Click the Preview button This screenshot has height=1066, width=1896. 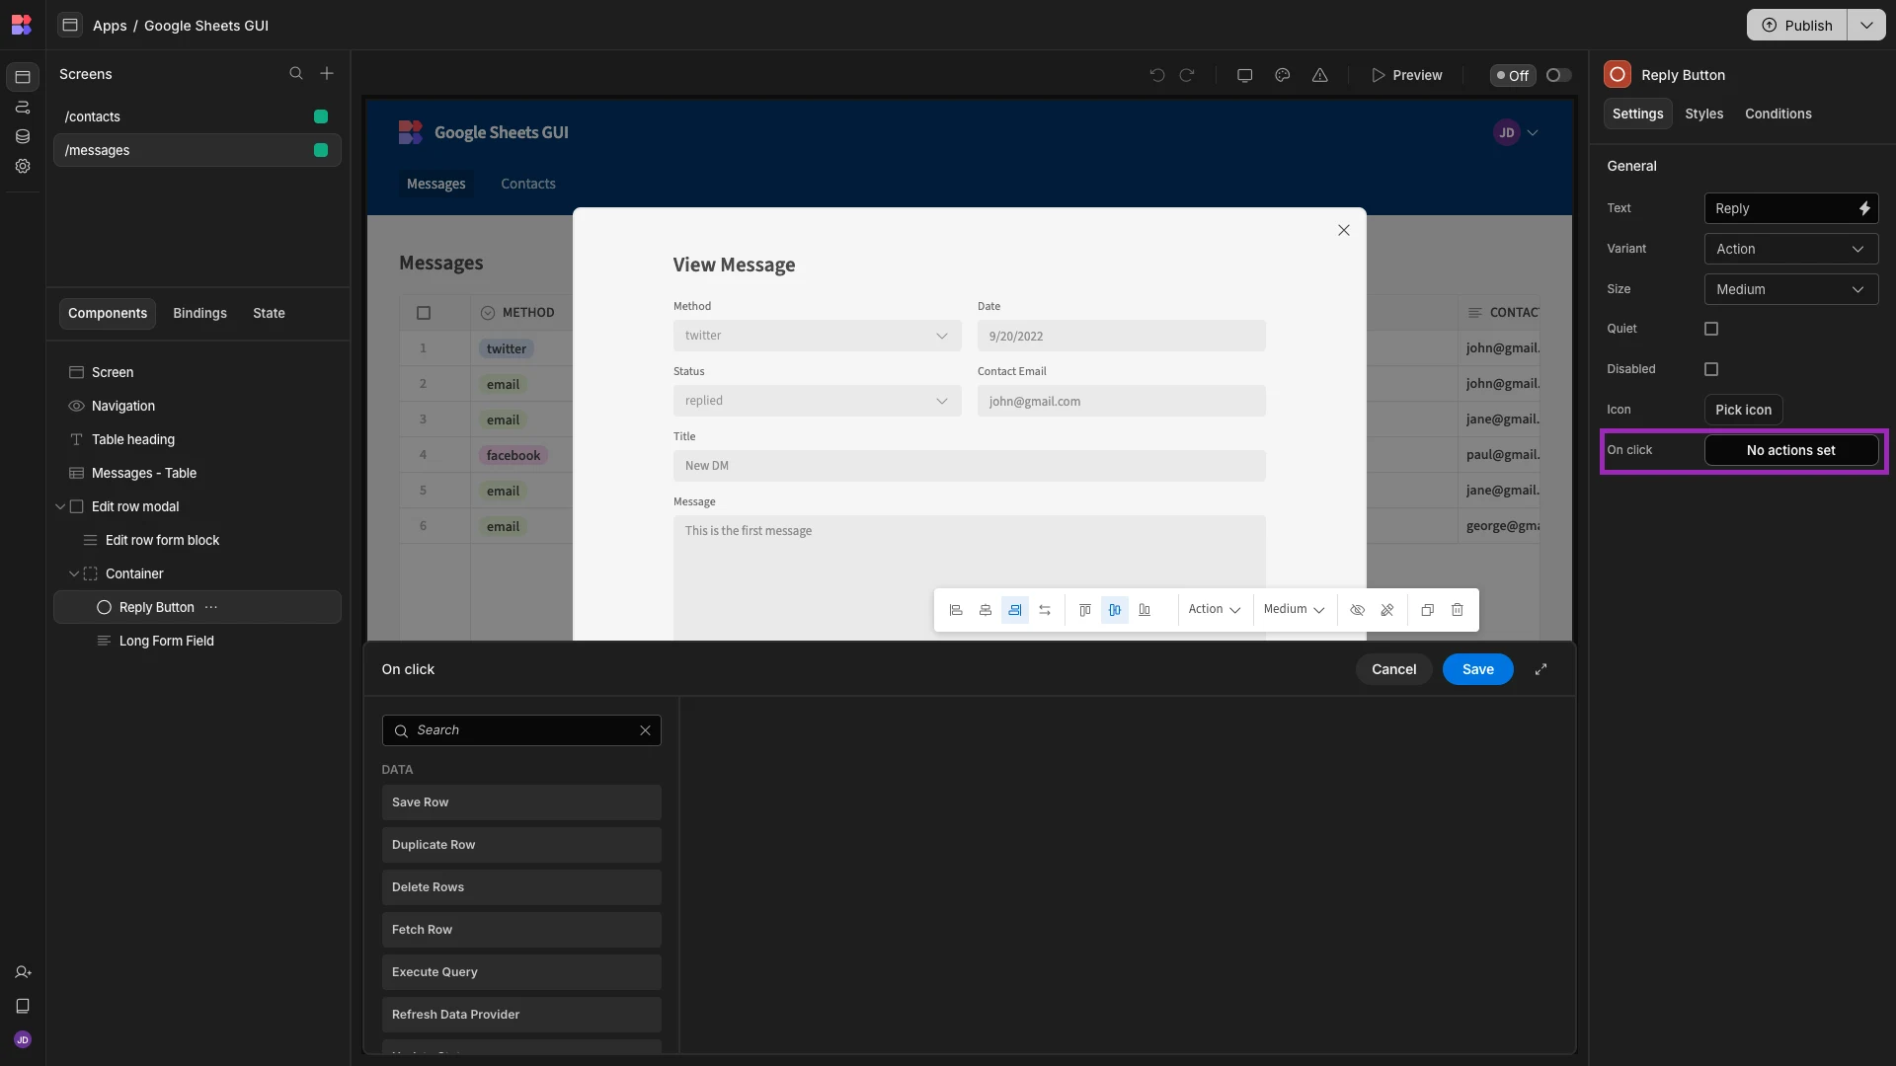[x=1407, y=75]
